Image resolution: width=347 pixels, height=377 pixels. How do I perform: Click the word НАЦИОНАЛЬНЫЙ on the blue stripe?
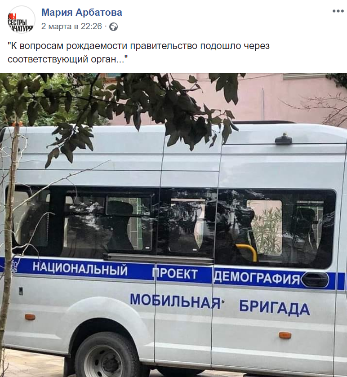(x=80, y=269)
